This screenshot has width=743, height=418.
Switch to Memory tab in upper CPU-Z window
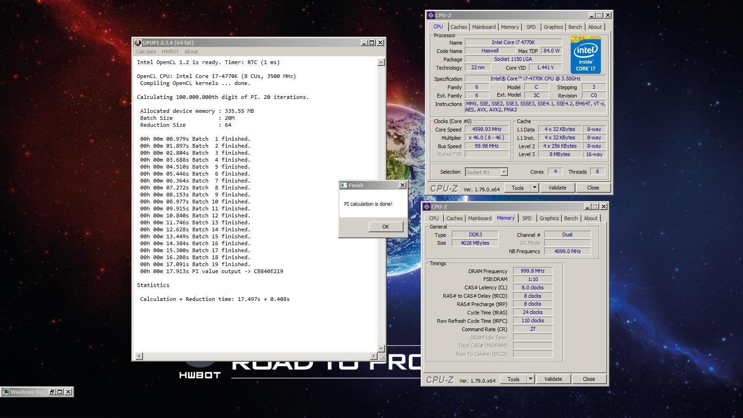510,27
